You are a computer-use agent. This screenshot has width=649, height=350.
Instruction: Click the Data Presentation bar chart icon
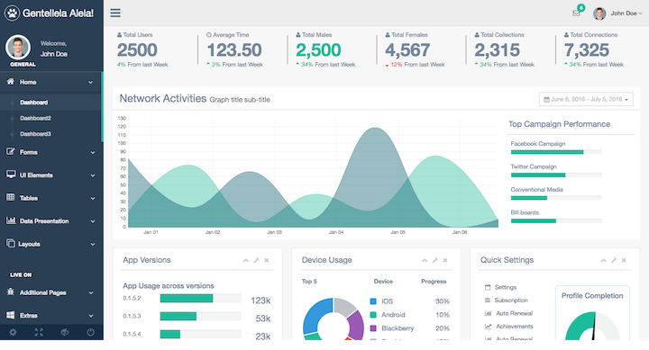click(x=11, y=220)
